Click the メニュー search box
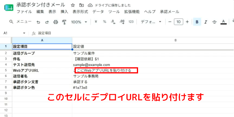The width and height of the screenshot is (234, 117). 20,22
